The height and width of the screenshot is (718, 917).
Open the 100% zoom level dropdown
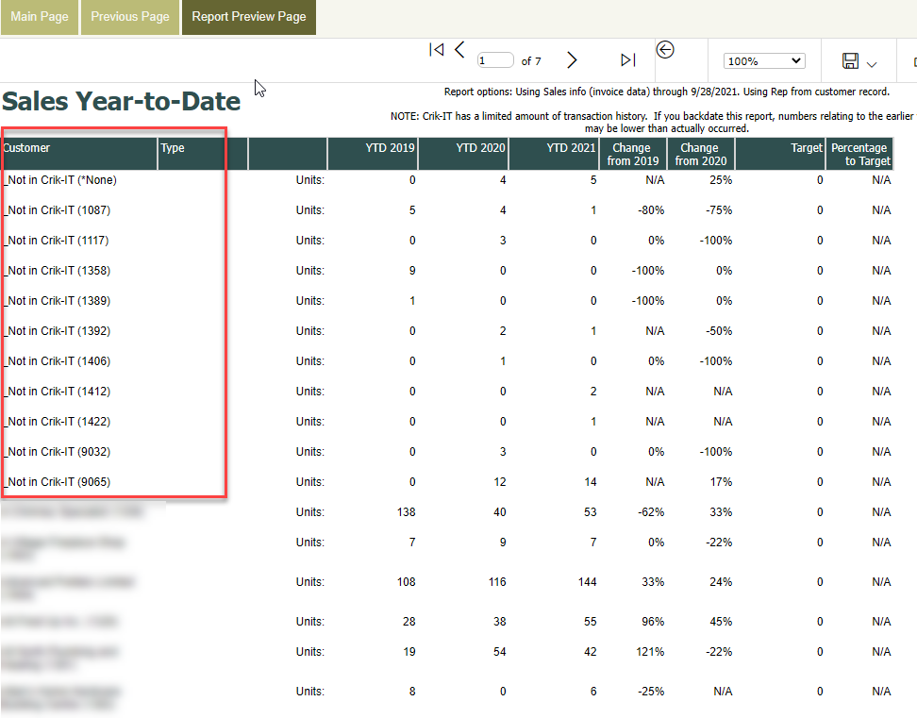[x=763, y=61]
